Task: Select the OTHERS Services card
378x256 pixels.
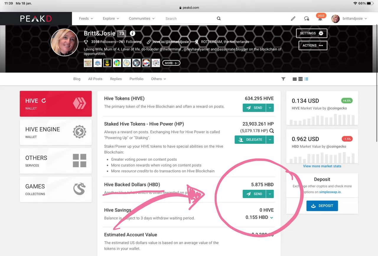Action: tap(56, 161)
